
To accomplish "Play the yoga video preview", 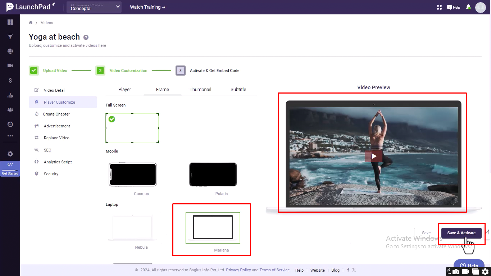I will 374,156.
